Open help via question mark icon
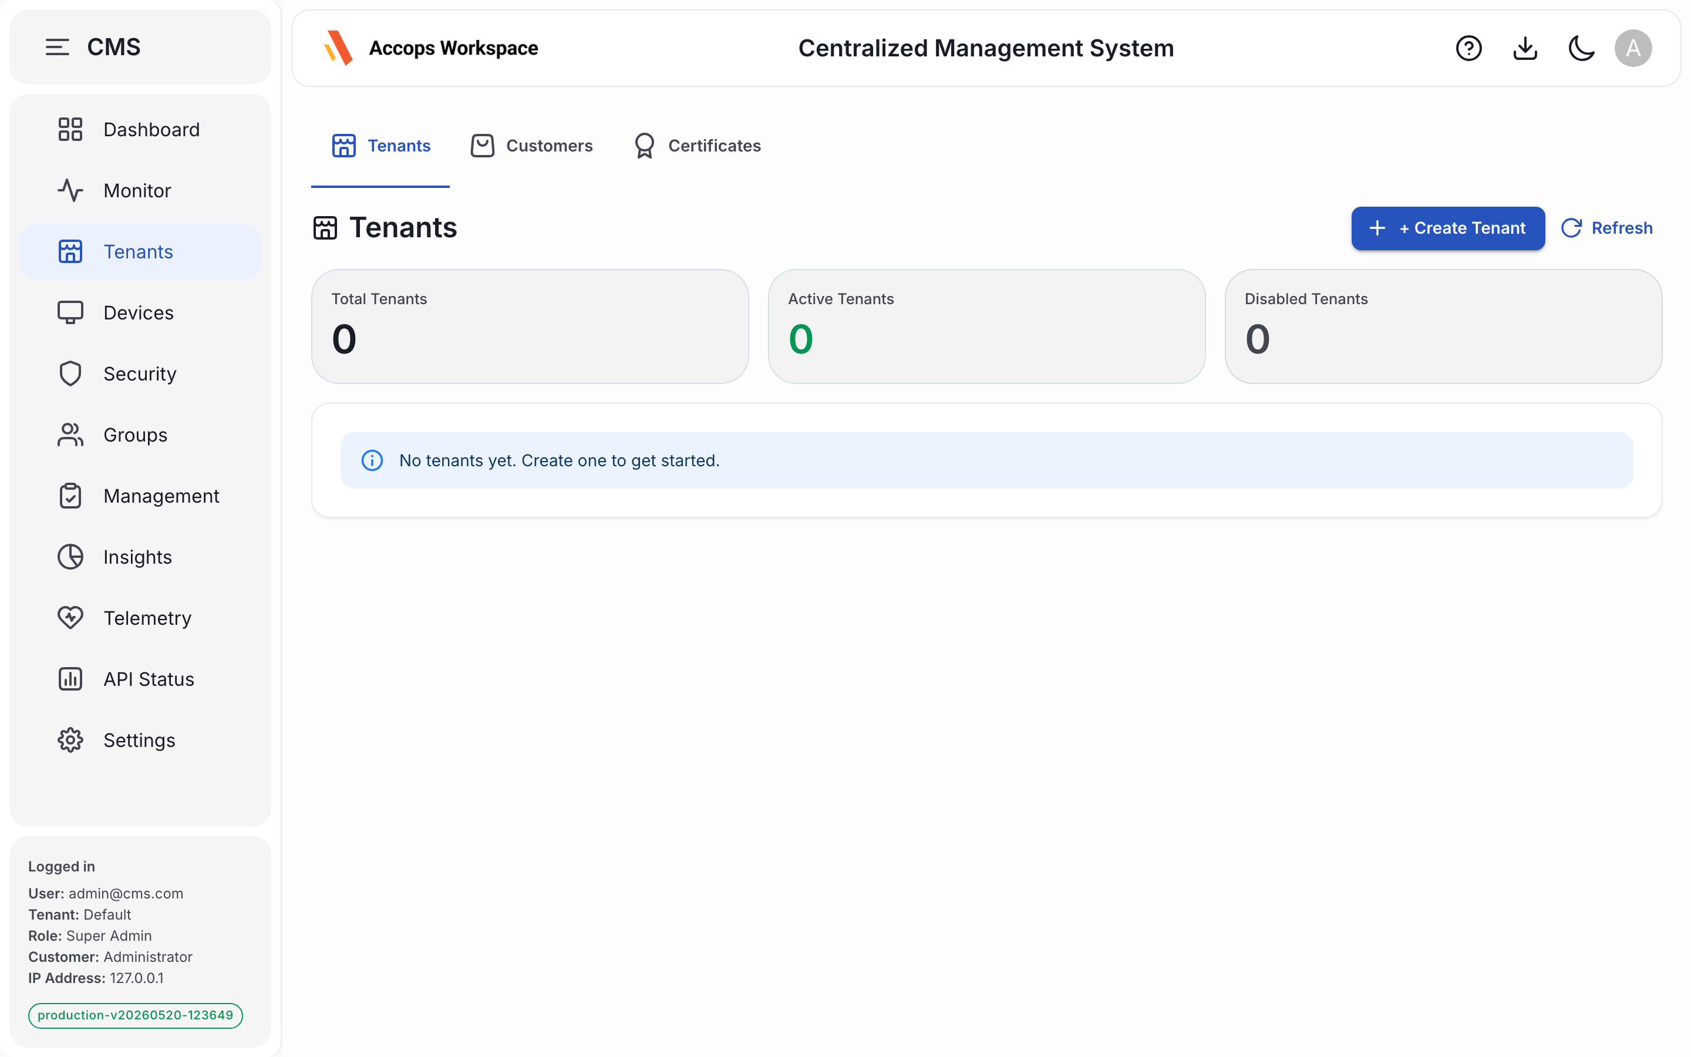The image size is (1691, 1057). pyautogui.click(x=1468, y=48)
